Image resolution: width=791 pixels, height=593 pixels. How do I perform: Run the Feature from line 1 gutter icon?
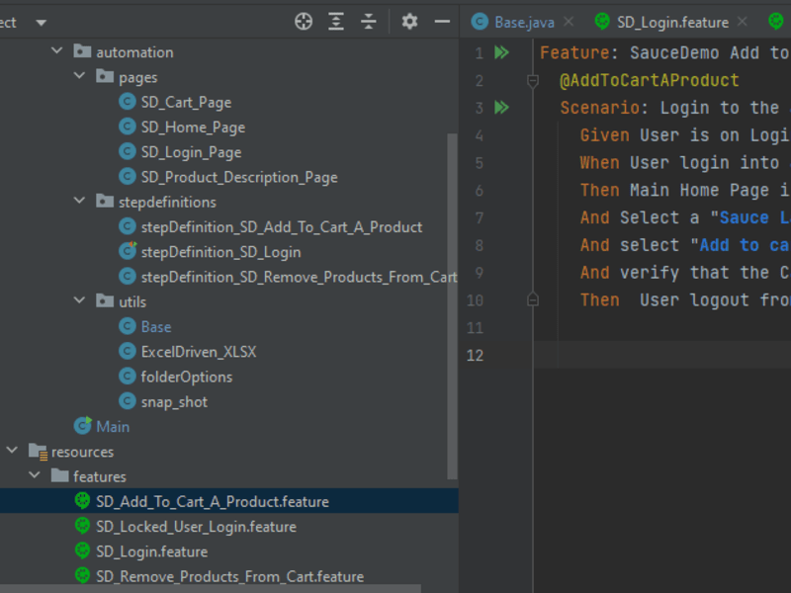[502, 52]
